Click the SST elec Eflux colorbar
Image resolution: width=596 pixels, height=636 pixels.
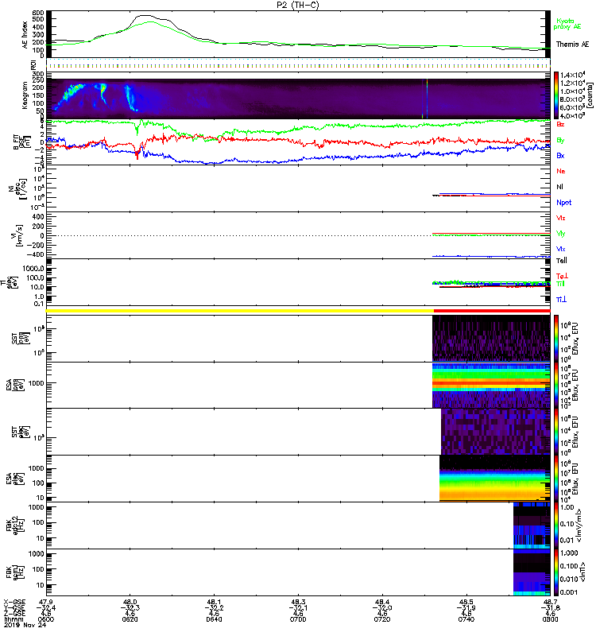(x=555, y=432)
